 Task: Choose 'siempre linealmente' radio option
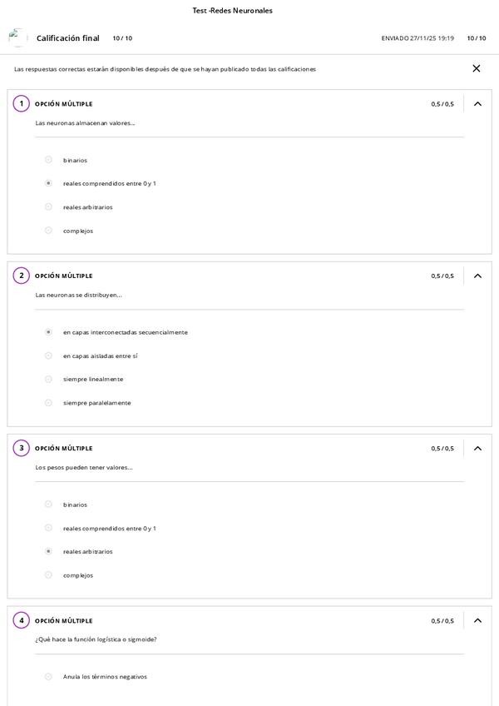tap(48, 379)
